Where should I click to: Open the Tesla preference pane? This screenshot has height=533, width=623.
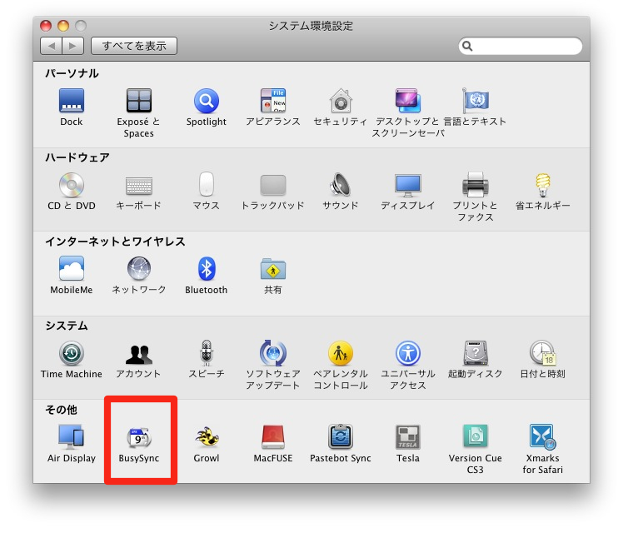[x=407, y=437]
